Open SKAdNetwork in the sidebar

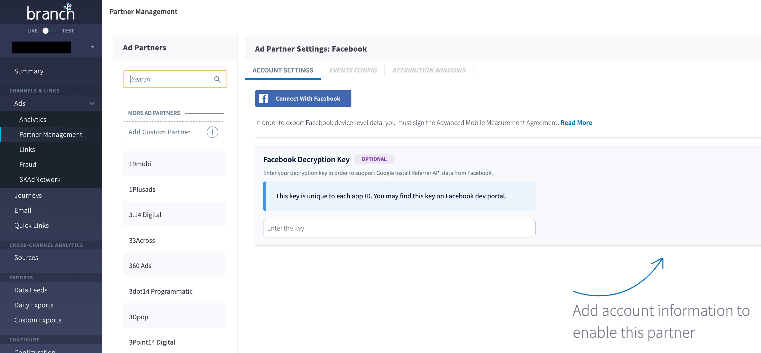(x=40, y=180)
